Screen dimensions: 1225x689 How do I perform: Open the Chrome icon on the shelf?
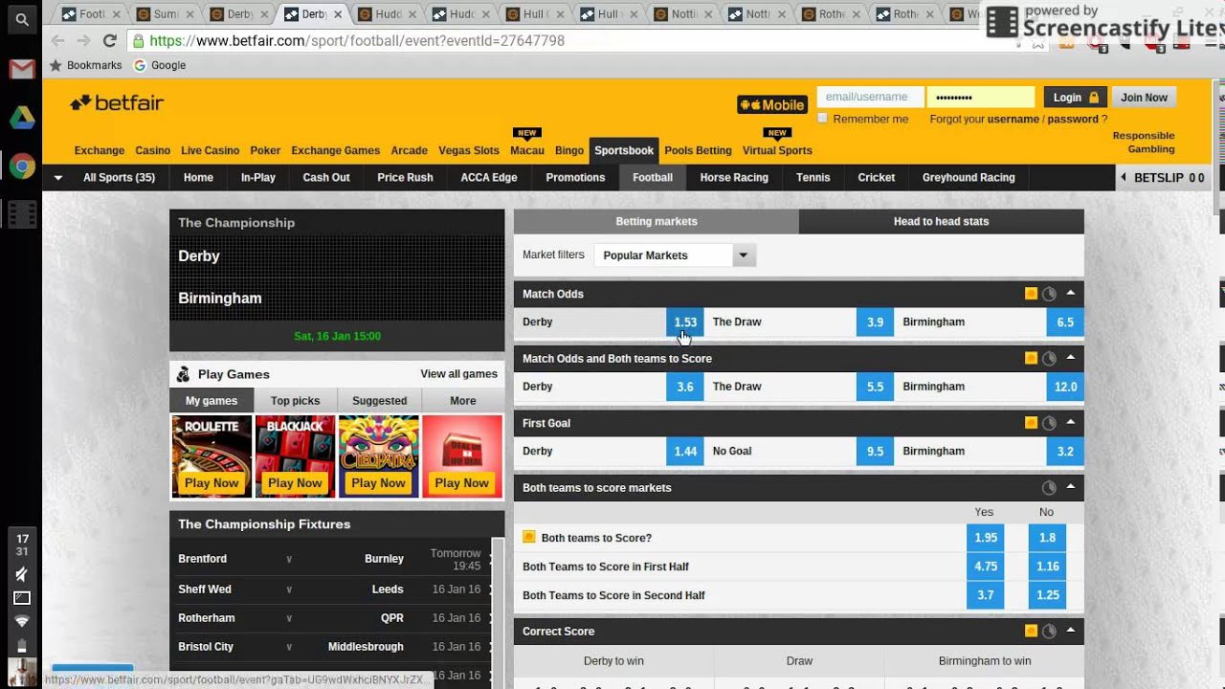21,167
